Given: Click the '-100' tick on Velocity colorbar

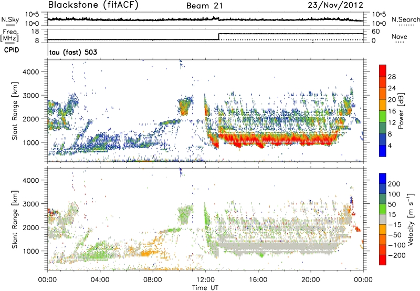Looking at the screenshot, I should click(397, 245).
